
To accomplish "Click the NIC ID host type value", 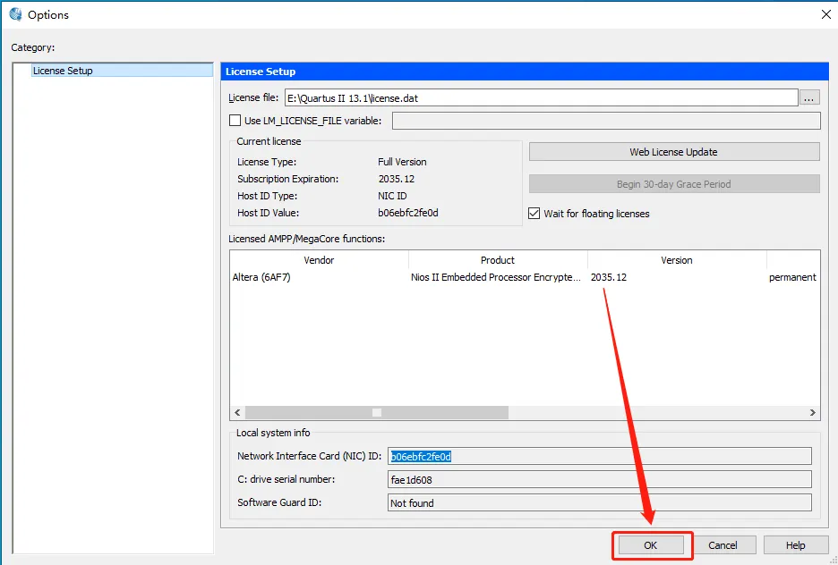I will (x=392, y=196).
